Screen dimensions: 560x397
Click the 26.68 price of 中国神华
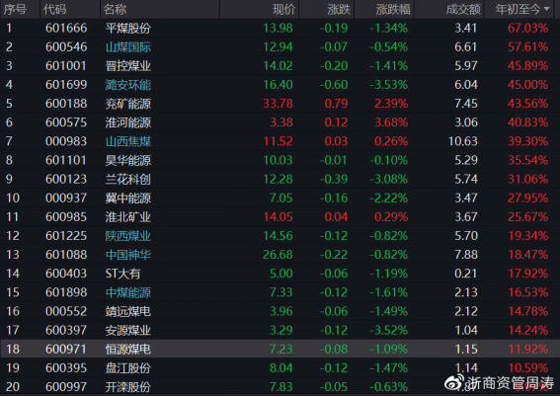click(278, 255)
